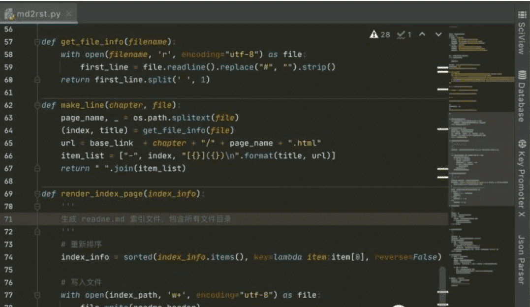Collapse the get_file_info function at line 57
The height and width of the screenshot is (307, 530).
tap(37, 42)
